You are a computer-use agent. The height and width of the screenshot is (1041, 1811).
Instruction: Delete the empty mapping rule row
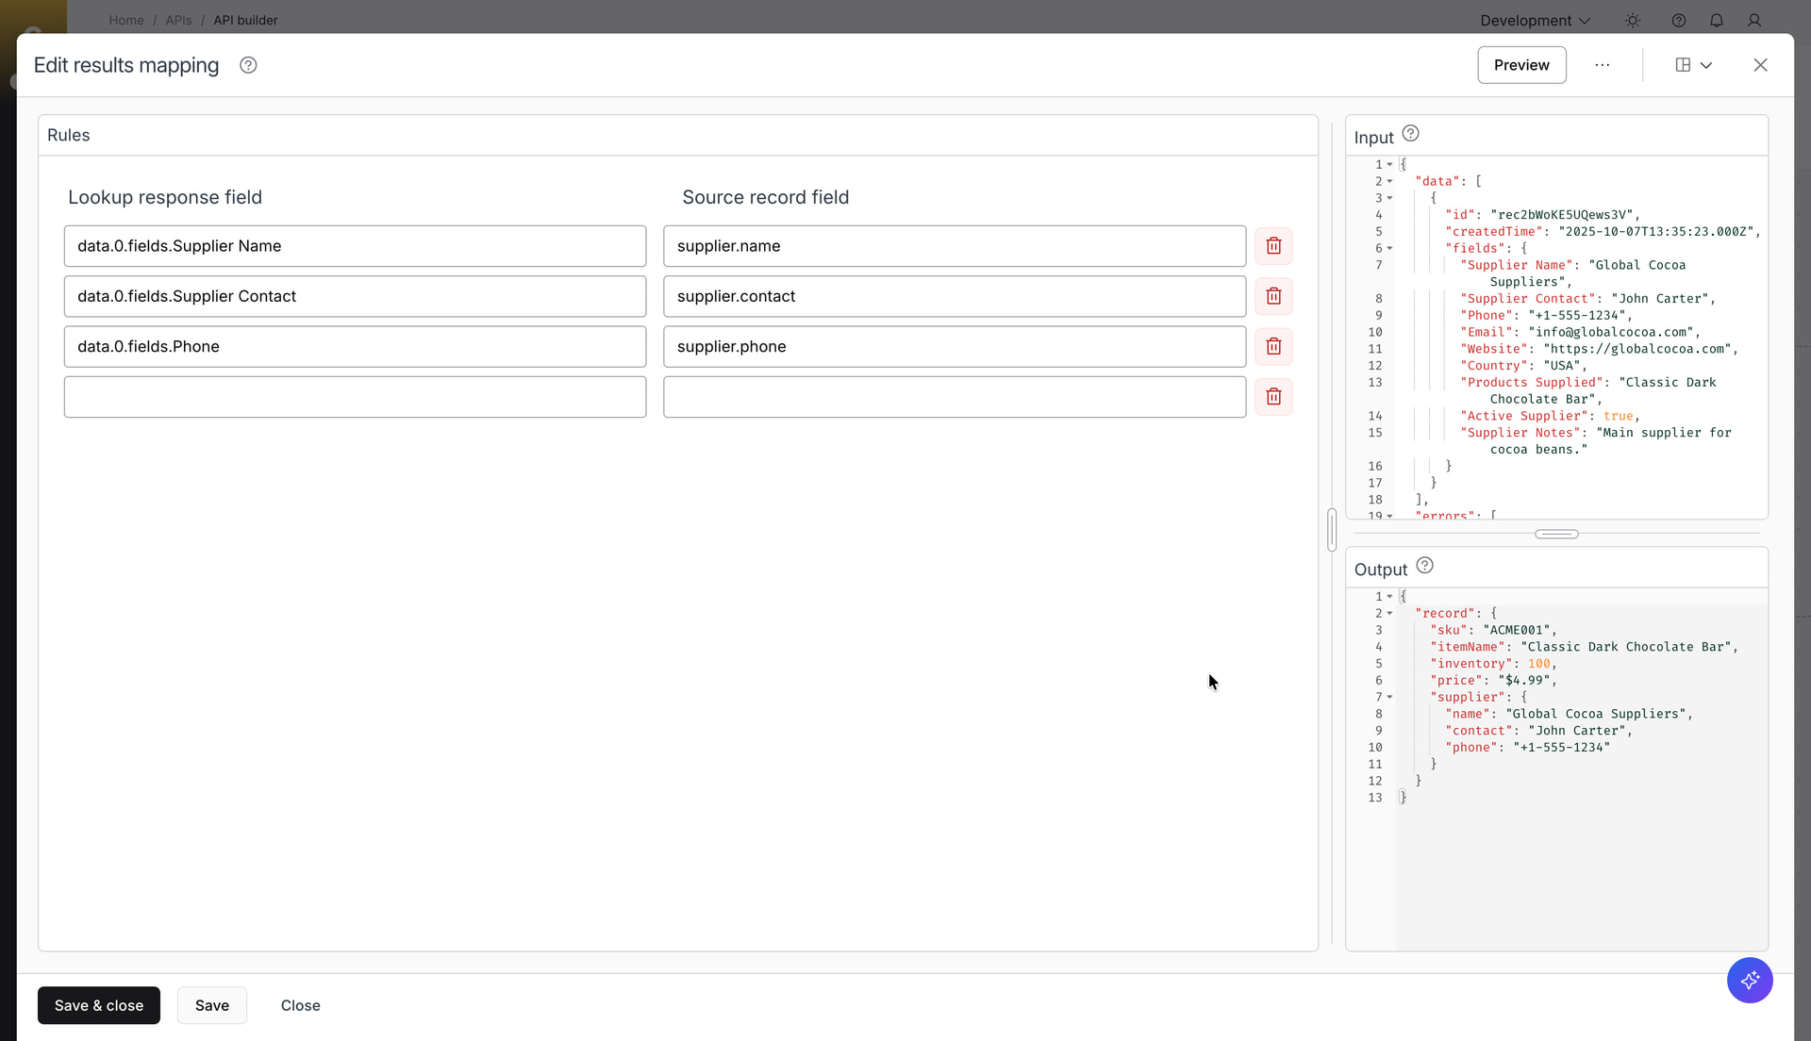1273,397
